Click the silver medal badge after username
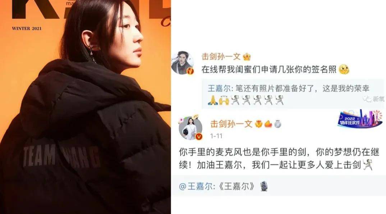The height and width of the screenshot is (214, 386). (278, 124)
